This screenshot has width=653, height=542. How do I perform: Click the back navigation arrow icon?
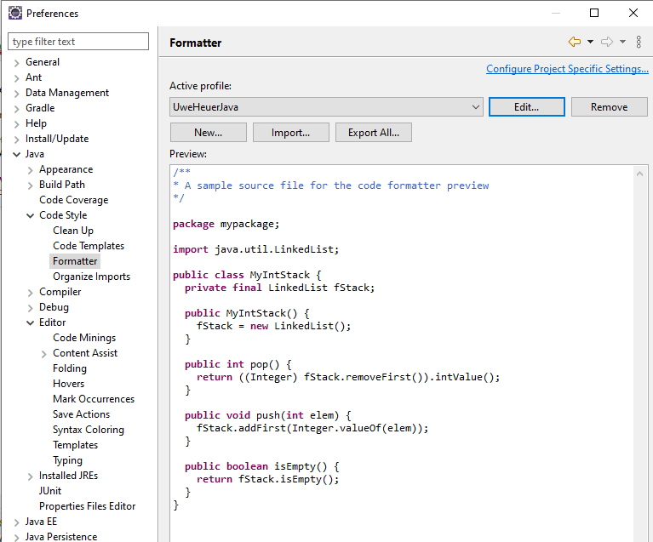tap(575, 42)
